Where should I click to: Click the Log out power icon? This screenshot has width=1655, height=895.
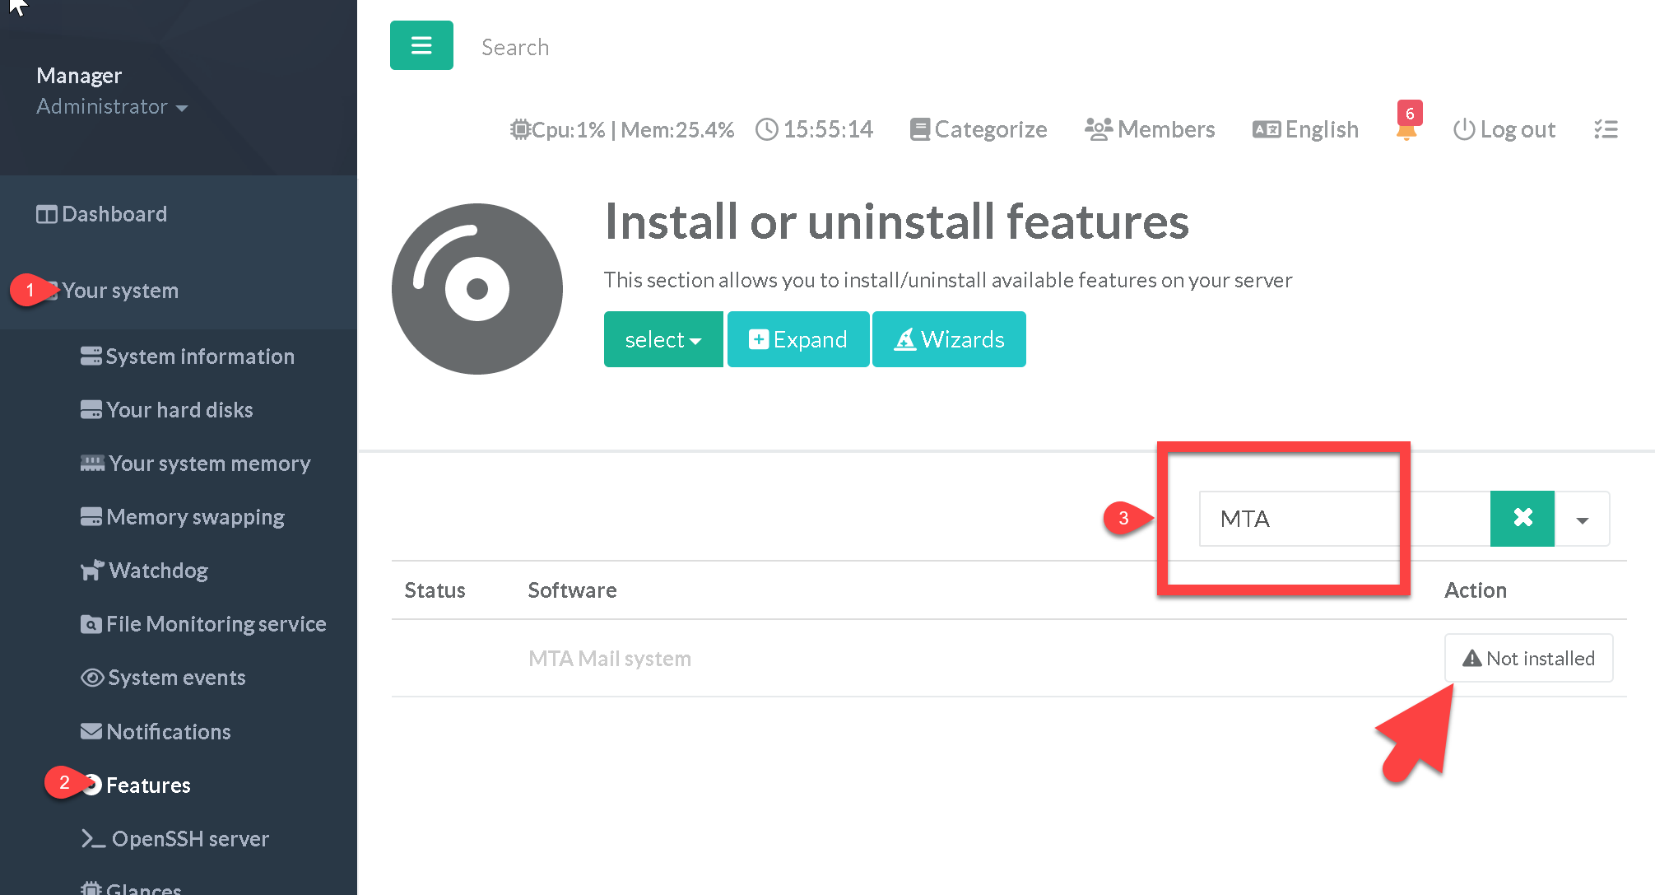click(x=1464, y=129)
